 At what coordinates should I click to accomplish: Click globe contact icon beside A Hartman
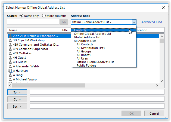(x=10, y=71)
